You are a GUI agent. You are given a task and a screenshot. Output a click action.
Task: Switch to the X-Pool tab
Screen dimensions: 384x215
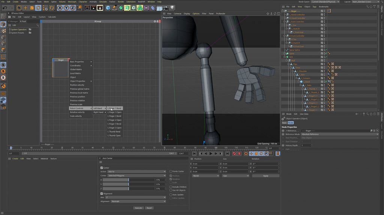pyautogui.click(x=23, y=21)
